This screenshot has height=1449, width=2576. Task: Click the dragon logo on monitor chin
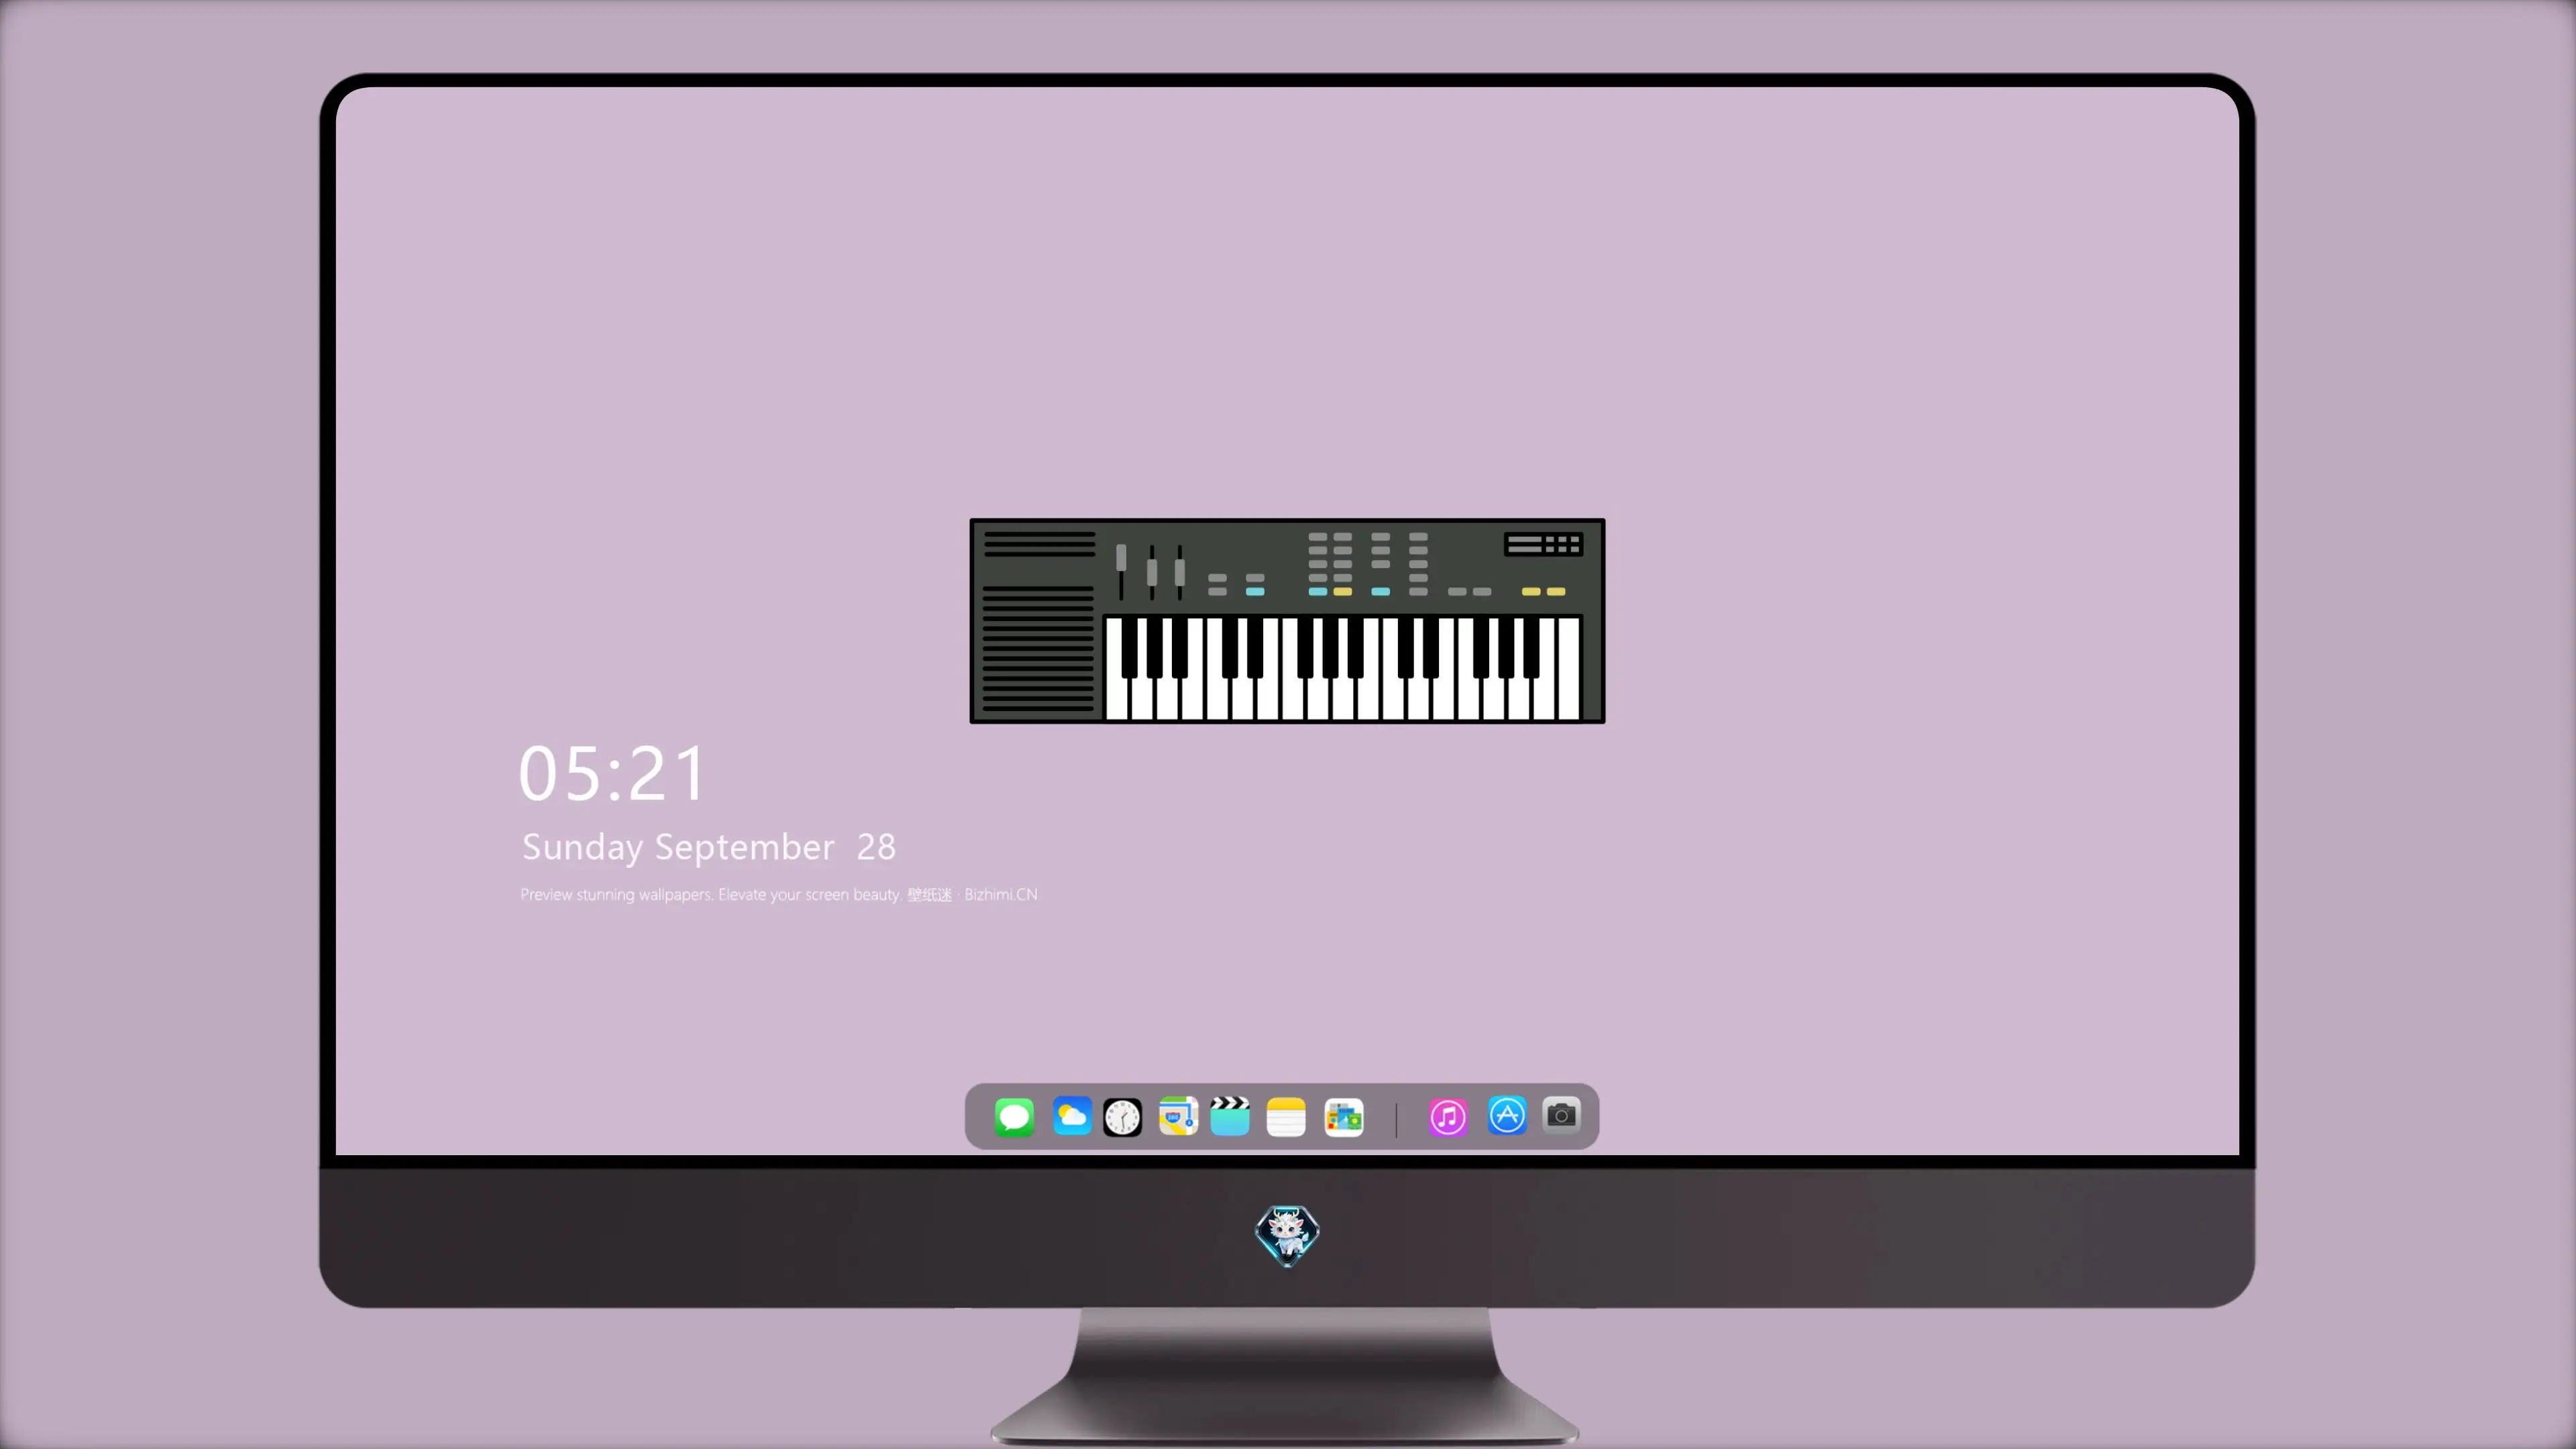1287,1235
